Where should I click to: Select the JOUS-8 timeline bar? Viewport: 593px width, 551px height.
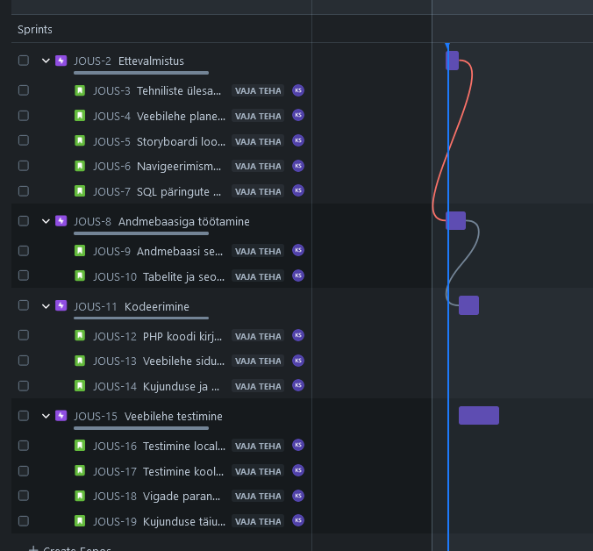coord(456,221)
